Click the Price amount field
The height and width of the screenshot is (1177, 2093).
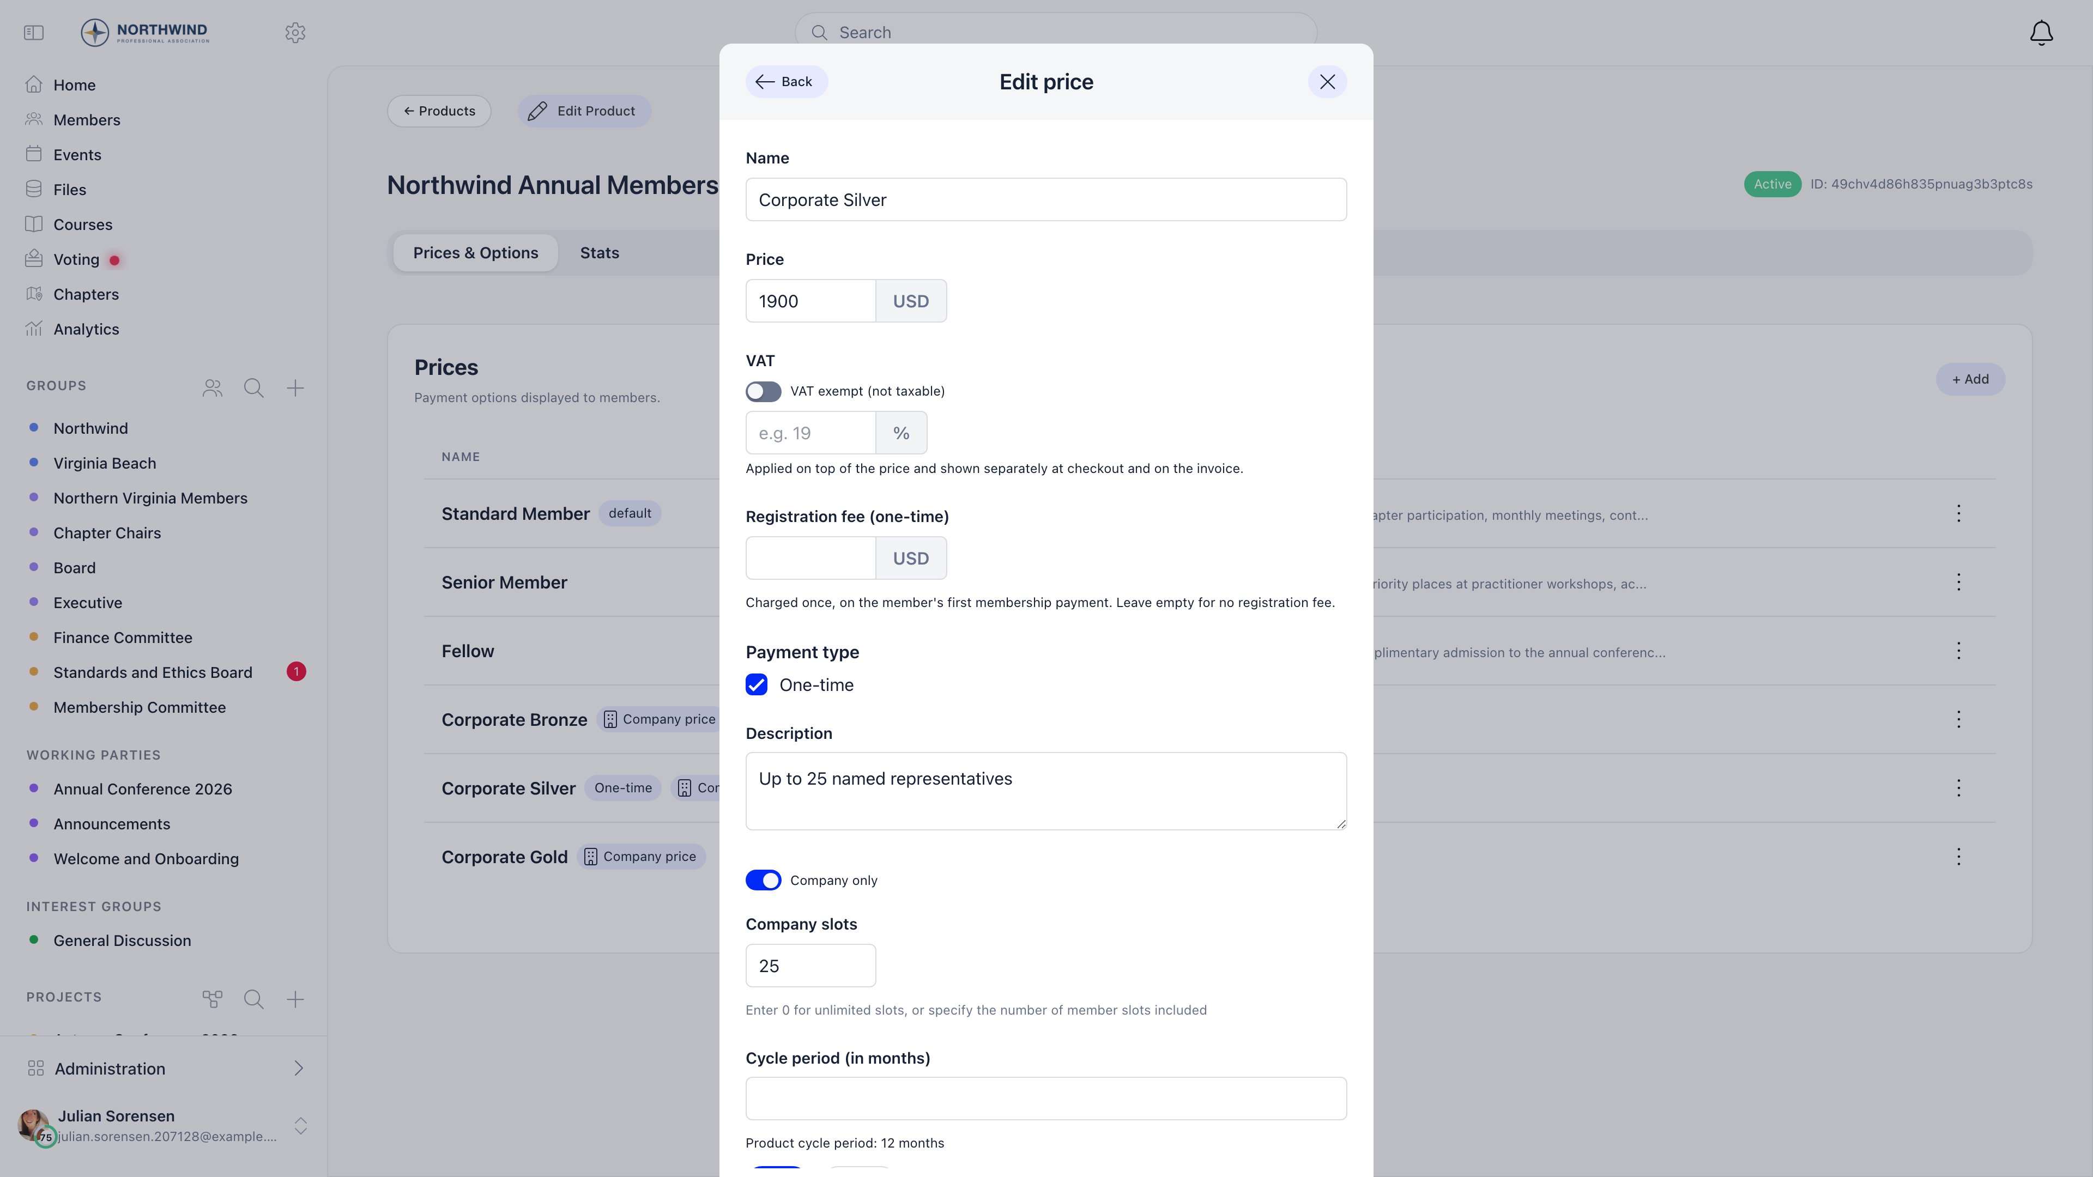click(811, 301)
